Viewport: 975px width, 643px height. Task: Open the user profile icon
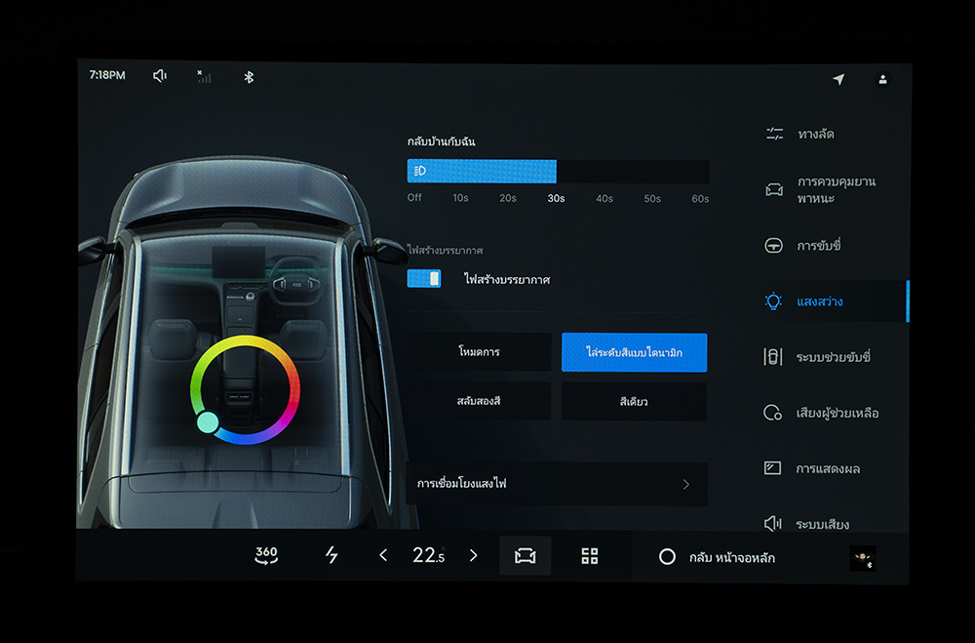click(882, 80)
